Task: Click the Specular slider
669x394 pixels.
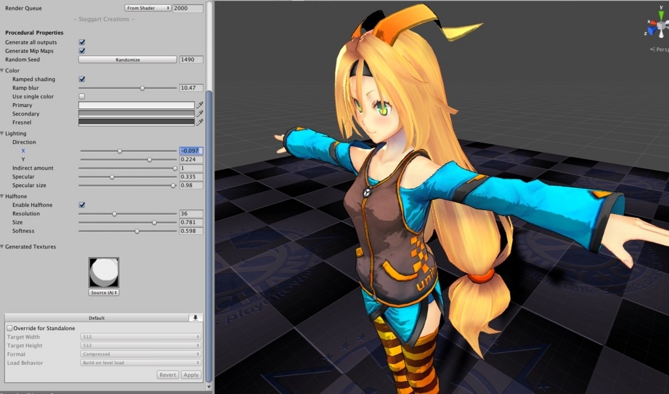Action: tap(127, 177)
